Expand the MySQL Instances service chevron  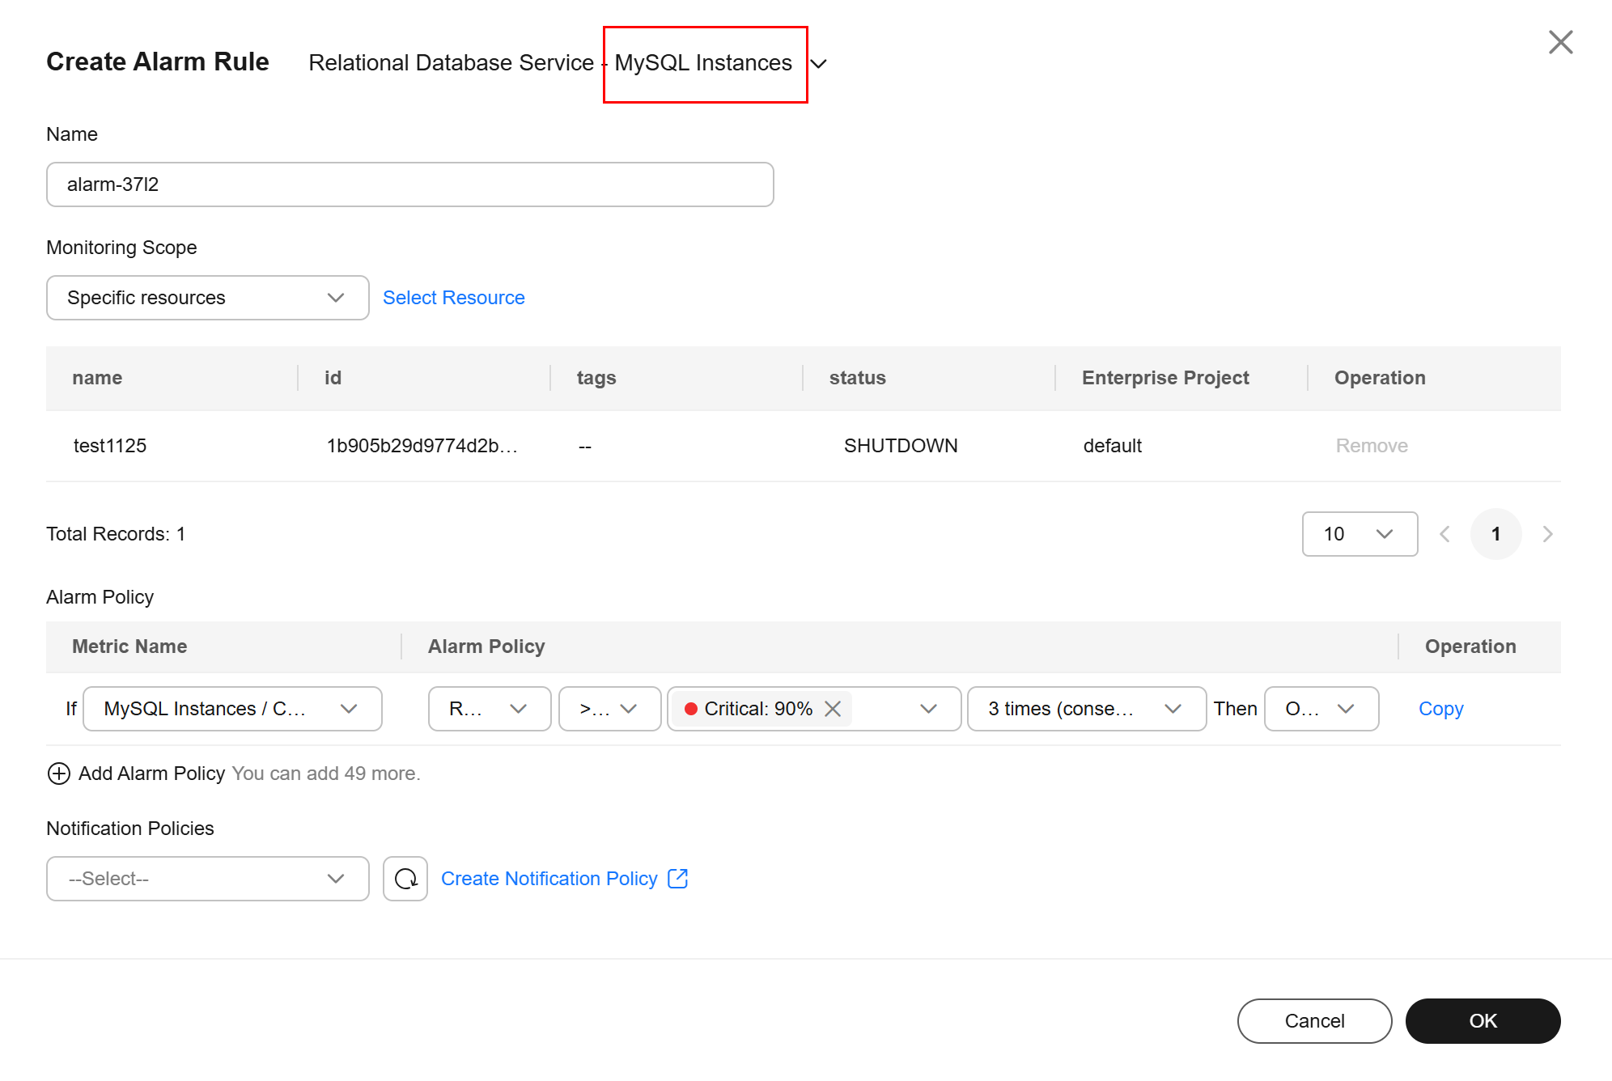pos(819,64)
